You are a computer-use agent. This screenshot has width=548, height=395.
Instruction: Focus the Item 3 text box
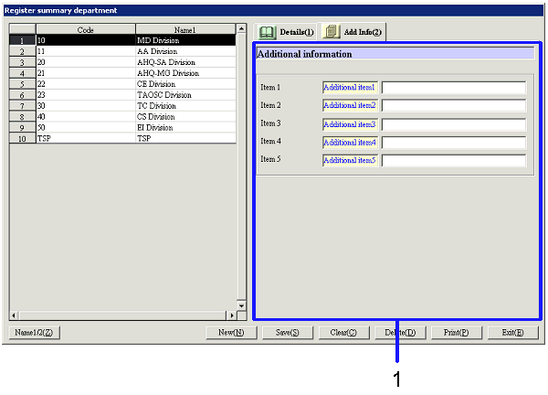tap(453, 124)
